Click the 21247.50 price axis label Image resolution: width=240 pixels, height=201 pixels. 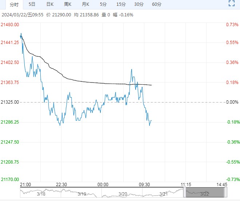(10, 142)
